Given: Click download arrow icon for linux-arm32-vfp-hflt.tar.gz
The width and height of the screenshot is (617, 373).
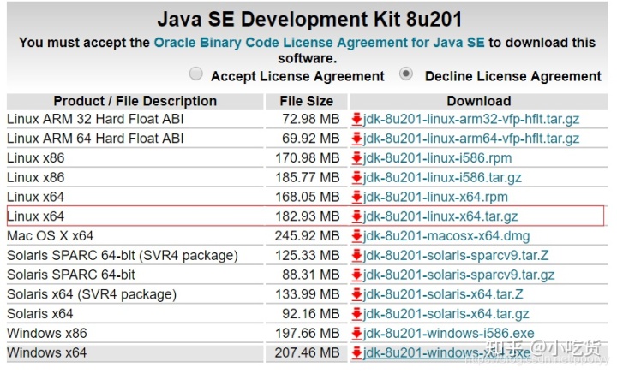Looking at the screenshot, I should coord(356,119).
